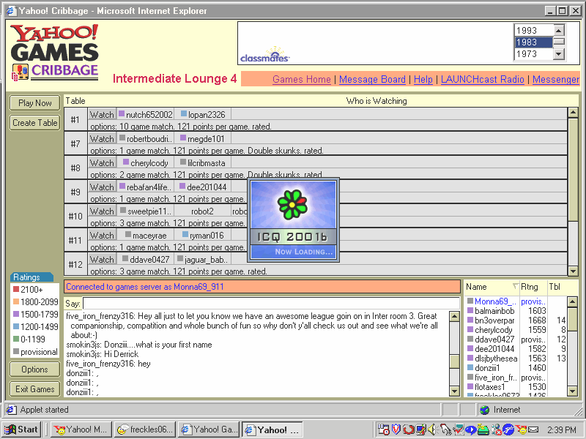Viewport: 586px width, 439px height.
Task: Click the Classmates logo in the ad banner
Action: [264, 56]
